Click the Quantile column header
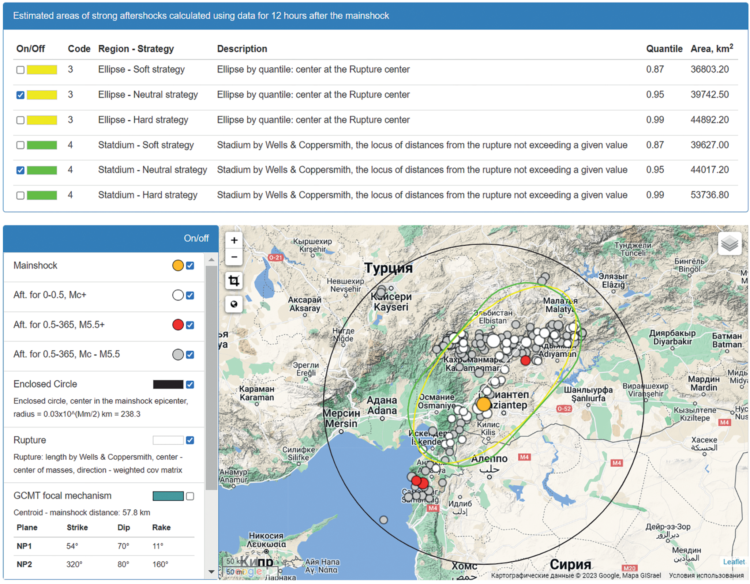Viewport: 750px width, 584px height. [664, 49]
